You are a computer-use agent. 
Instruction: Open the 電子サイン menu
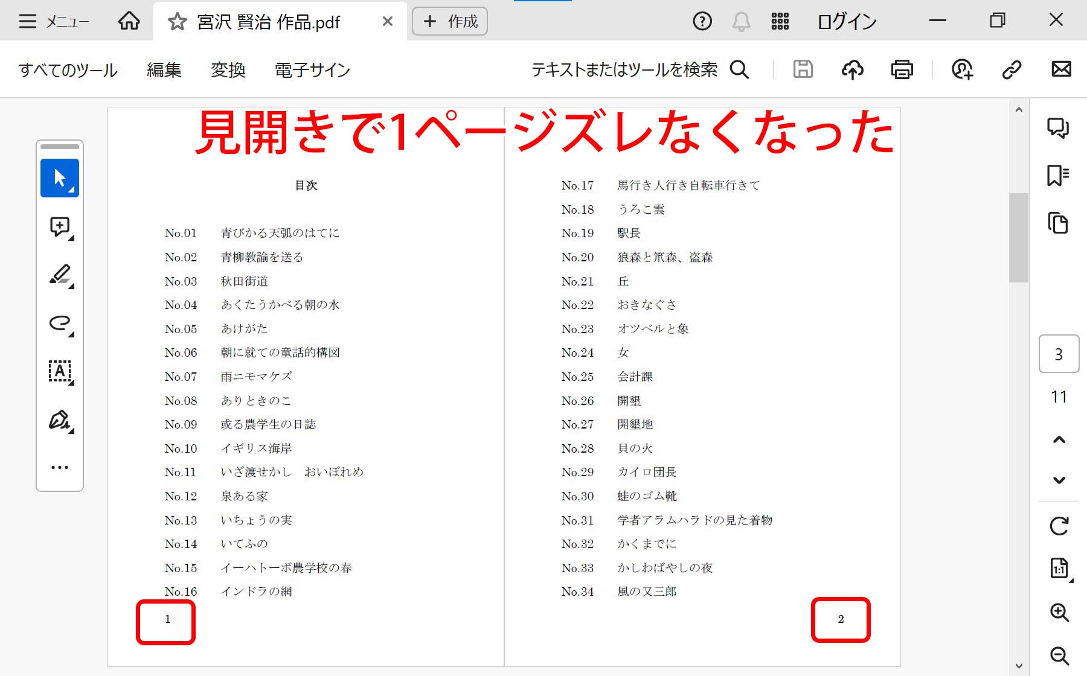click(x=312, y=70)
